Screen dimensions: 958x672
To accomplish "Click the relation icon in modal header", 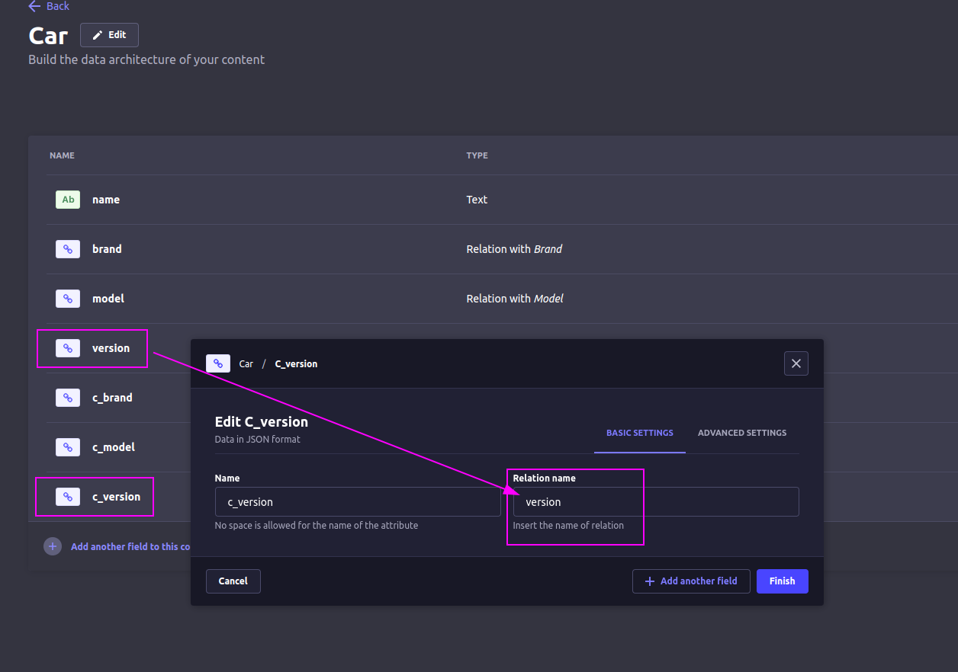I will coord(218,363).
